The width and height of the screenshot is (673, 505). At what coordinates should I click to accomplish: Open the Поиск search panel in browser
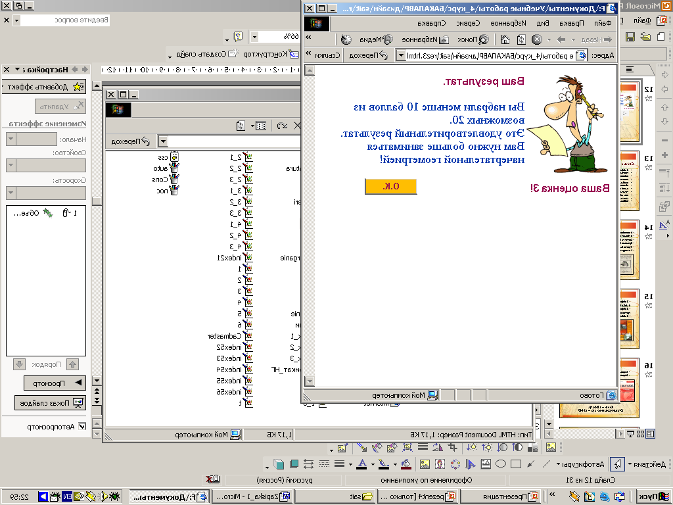point(473,39)
